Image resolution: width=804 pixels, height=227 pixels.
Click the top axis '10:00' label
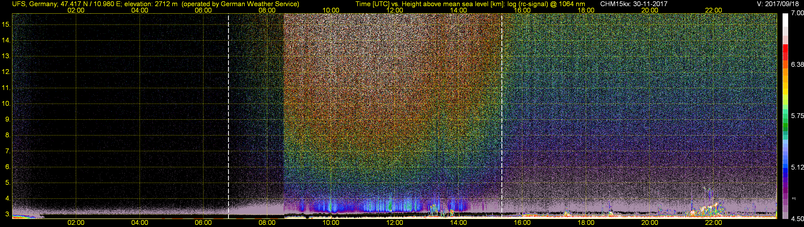tap(331, 10)
